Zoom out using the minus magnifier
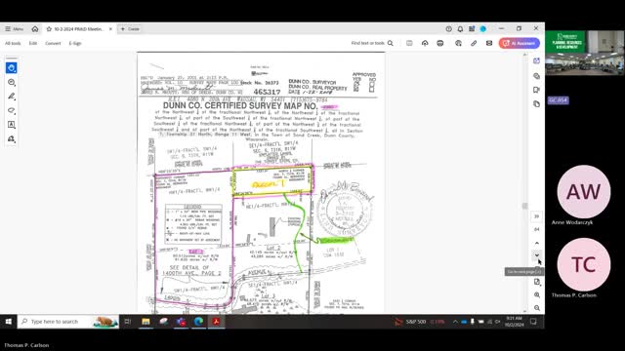The height and width of the screenshot is (351, 625). click(537, 308)
